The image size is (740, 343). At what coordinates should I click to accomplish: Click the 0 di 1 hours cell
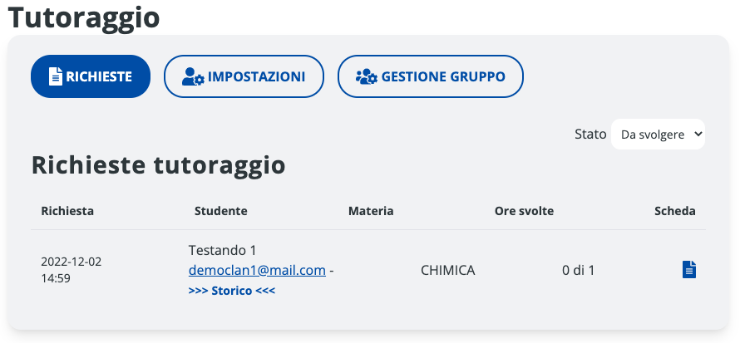[x=579, y=270]
